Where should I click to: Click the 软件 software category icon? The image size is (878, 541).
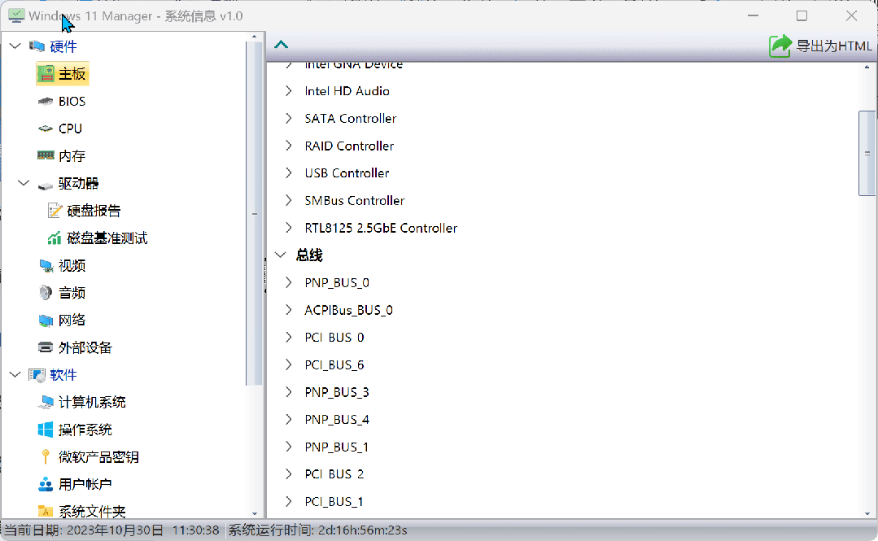(x=37, y=375)
